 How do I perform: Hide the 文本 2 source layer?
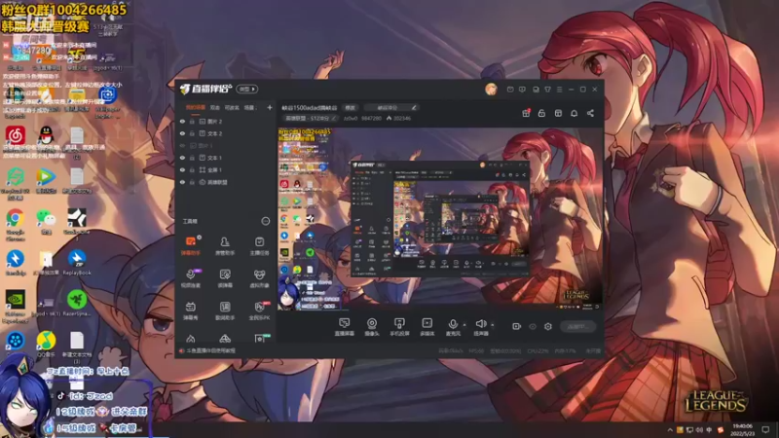pyautogui.click(x=182, y=133)
